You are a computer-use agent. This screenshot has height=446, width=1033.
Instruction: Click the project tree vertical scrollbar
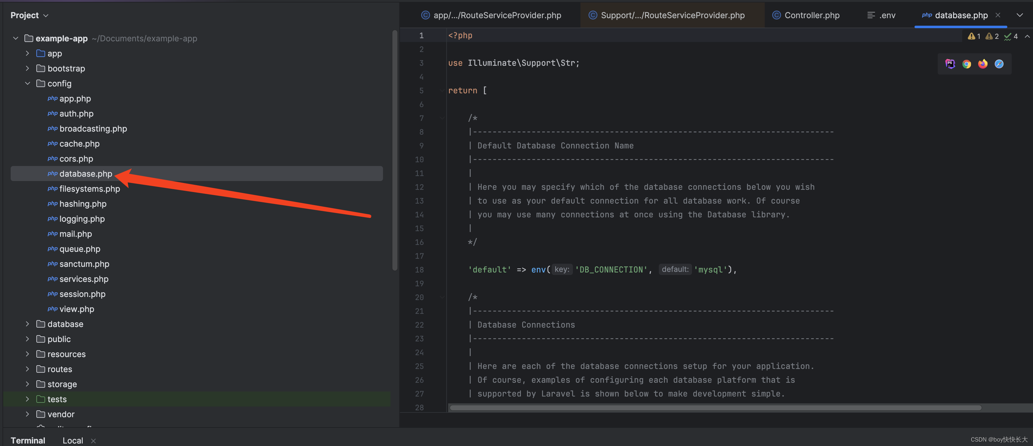click(x=395, y=150)
